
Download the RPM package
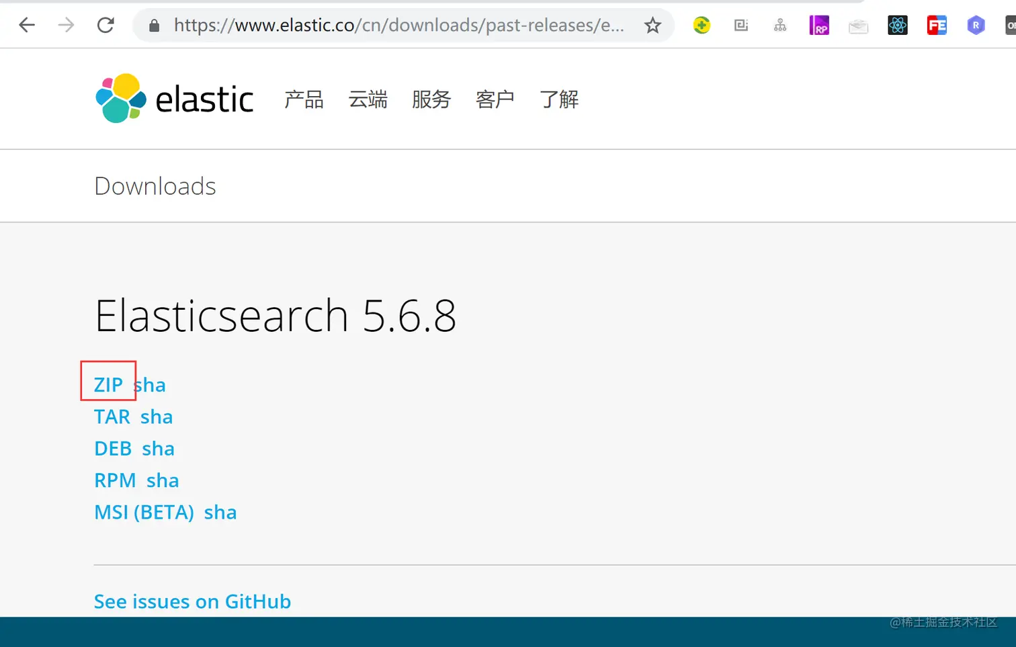pos(115,480)
